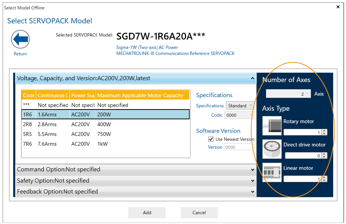
Task: Select the Linear motor icon
Action: click(x=272, y=172)
